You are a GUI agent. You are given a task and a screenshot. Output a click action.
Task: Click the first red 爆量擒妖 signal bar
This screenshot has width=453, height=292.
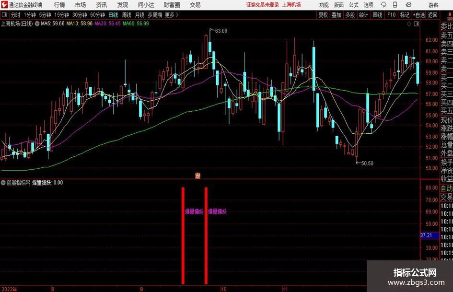click(183, 235)
